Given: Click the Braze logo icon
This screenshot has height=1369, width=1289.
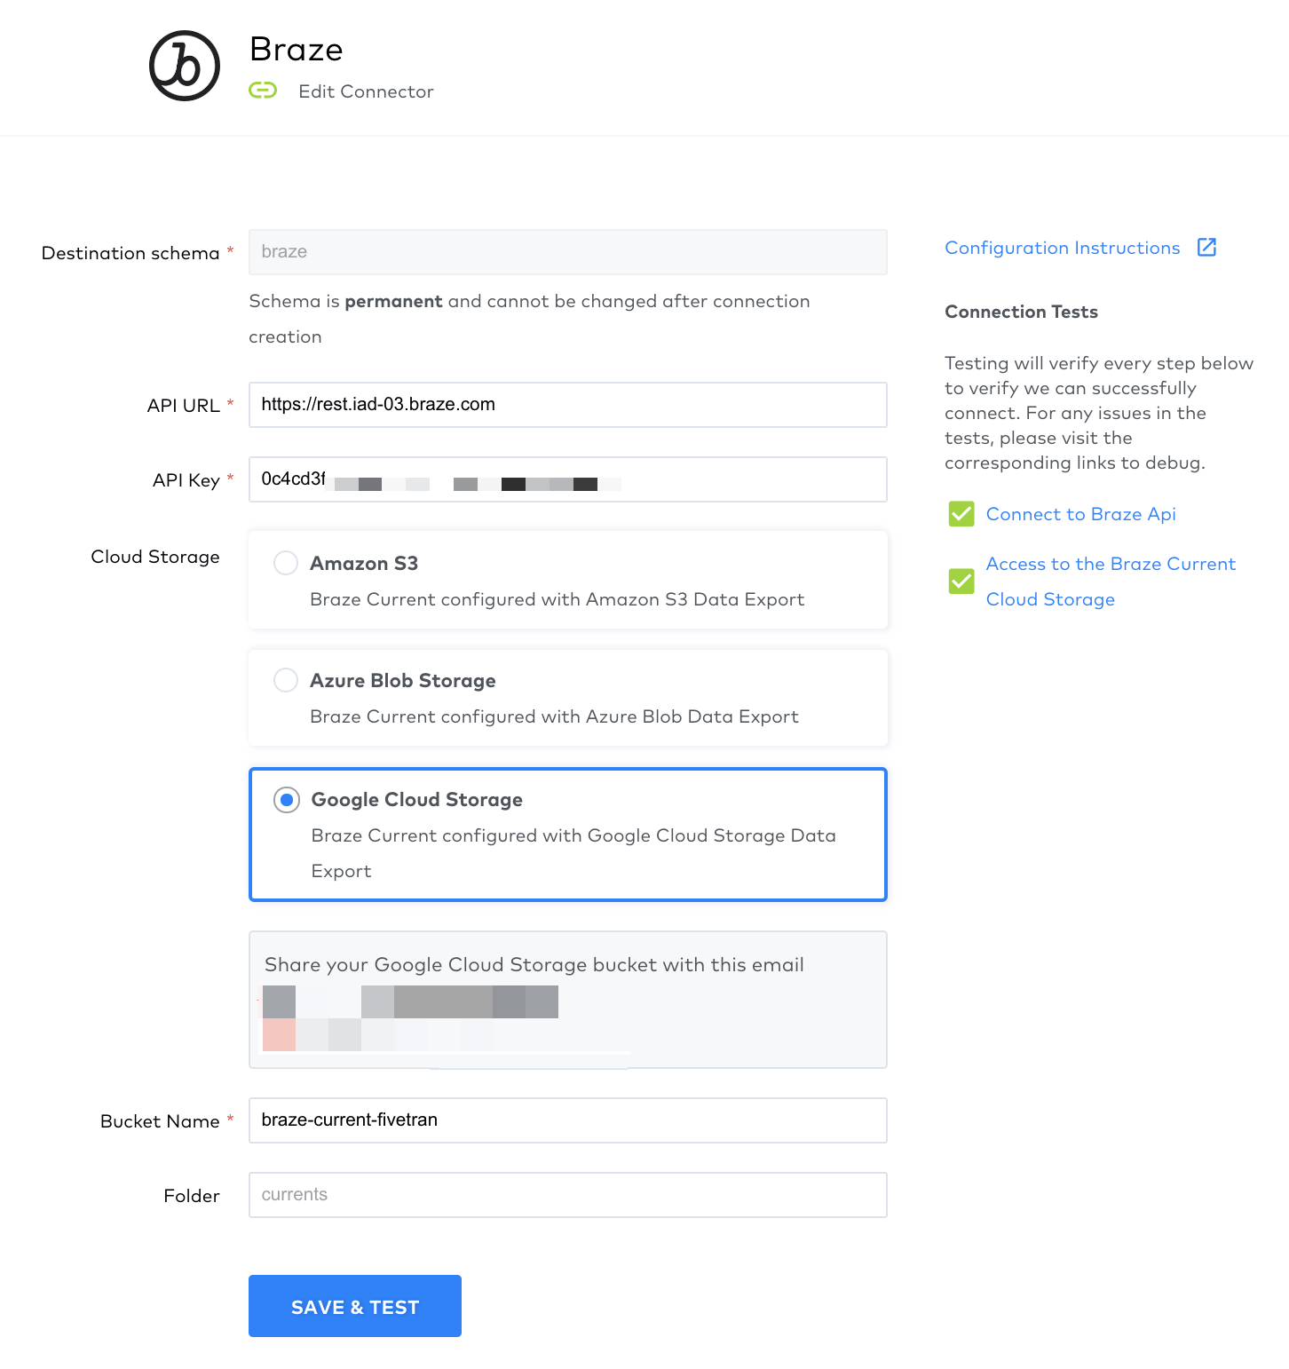Looking at the screenshot, I should (185, 66).
